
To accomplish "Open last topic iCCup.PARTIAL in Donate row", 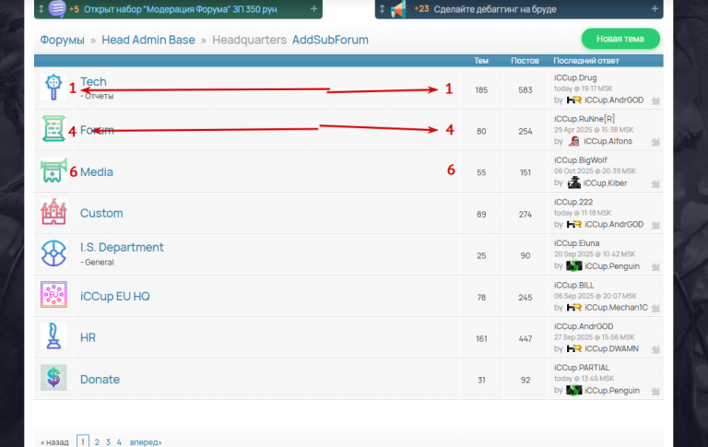I will (582, 368).
